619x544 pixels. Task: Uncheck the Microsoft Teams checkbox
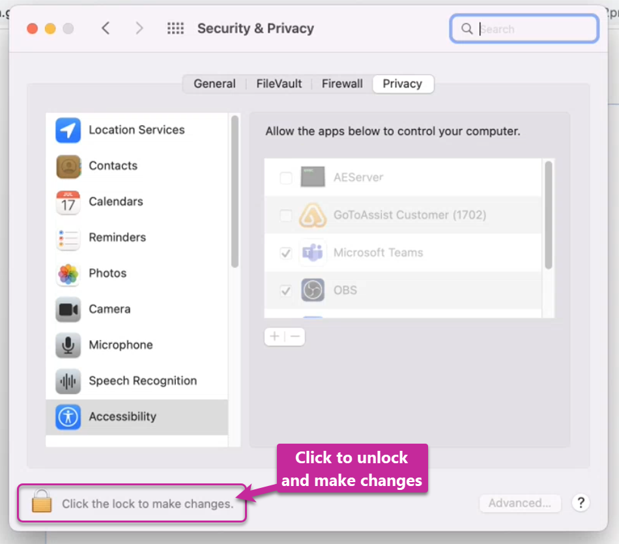pos(286,253)
